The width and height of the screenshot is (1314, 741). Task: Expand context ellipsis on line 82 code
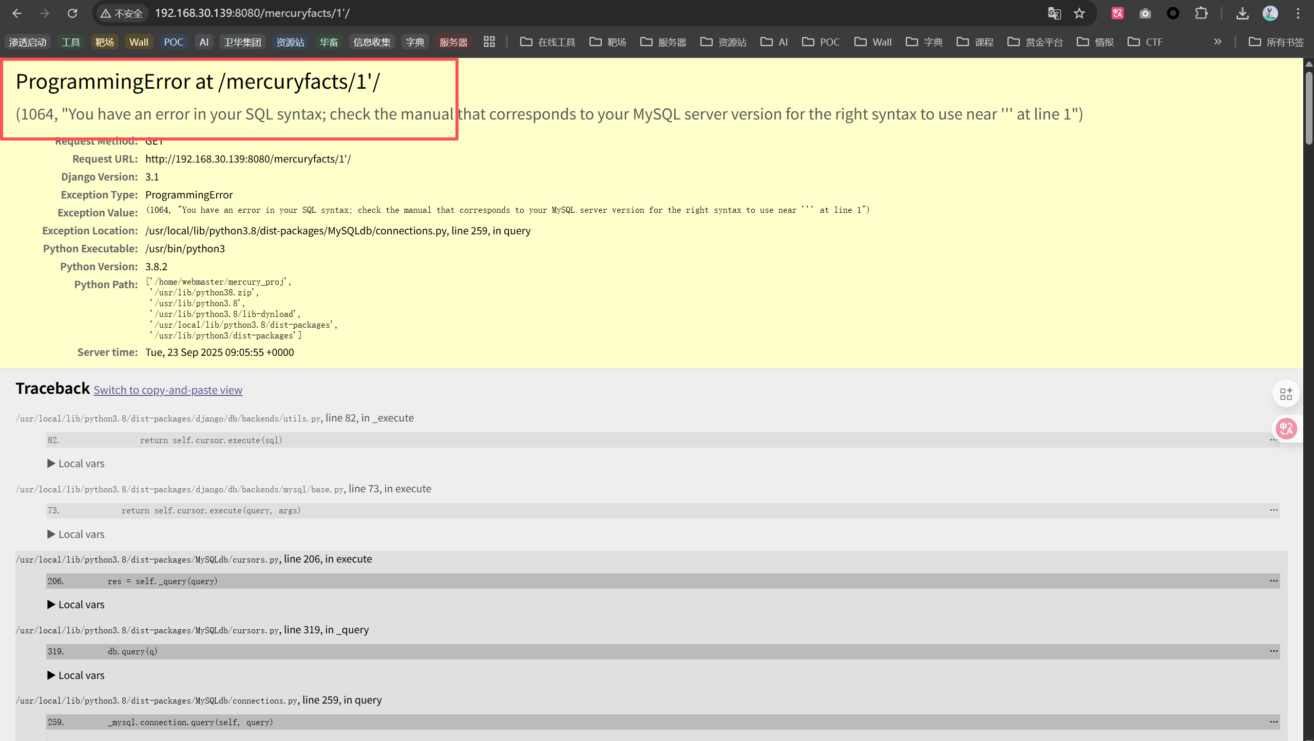tap(1273, 440)
